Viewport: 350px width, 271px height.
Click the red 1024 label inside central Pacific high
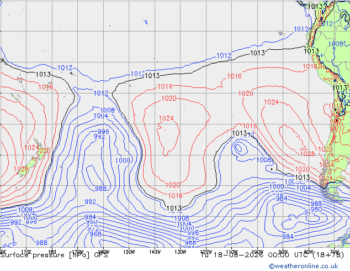pyautogui.click(x=166, y=118)
